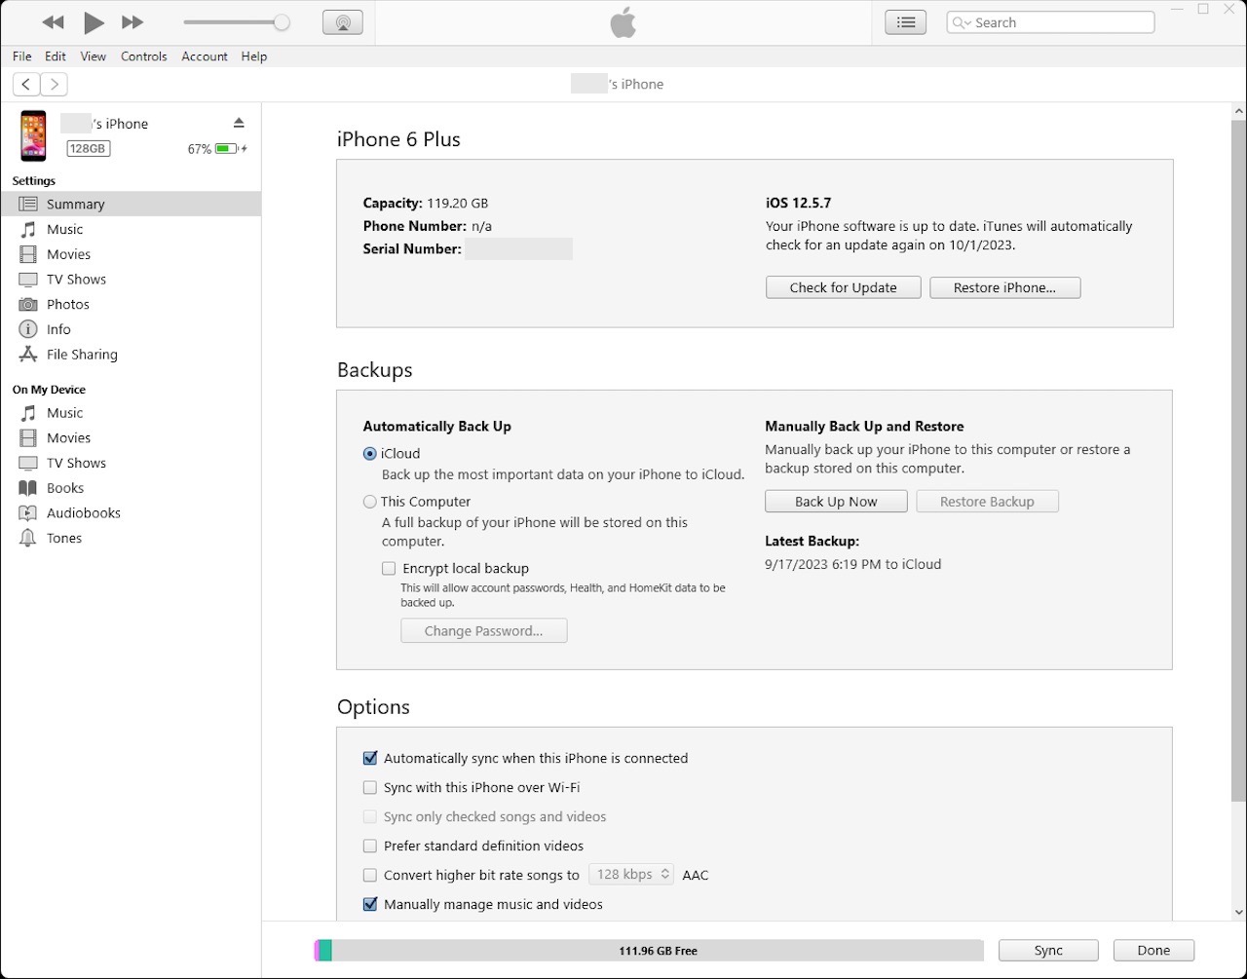Open the 128 kbps bit rate dropdown
Viewport: 1247px width, 979px height.
(631, 875)
